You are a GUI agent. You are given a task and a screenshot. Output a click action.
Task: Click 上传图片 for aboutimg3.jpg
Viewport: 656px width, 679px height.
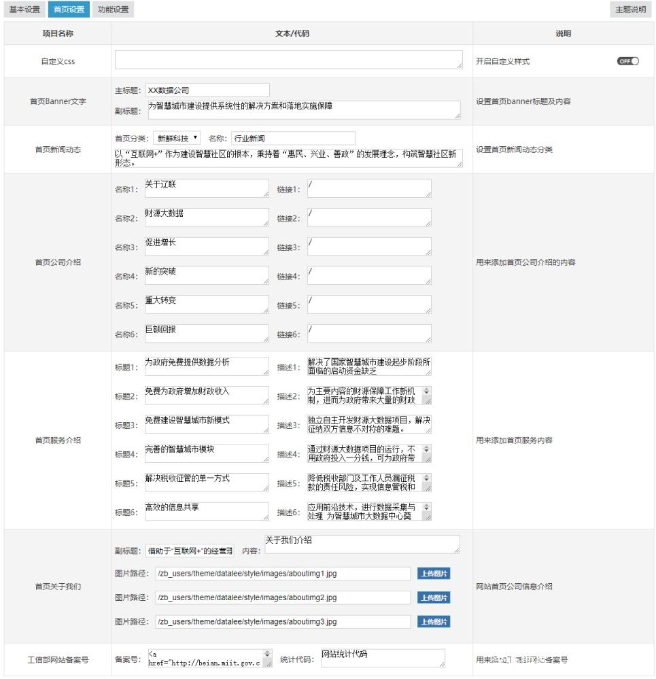[433, 621]
